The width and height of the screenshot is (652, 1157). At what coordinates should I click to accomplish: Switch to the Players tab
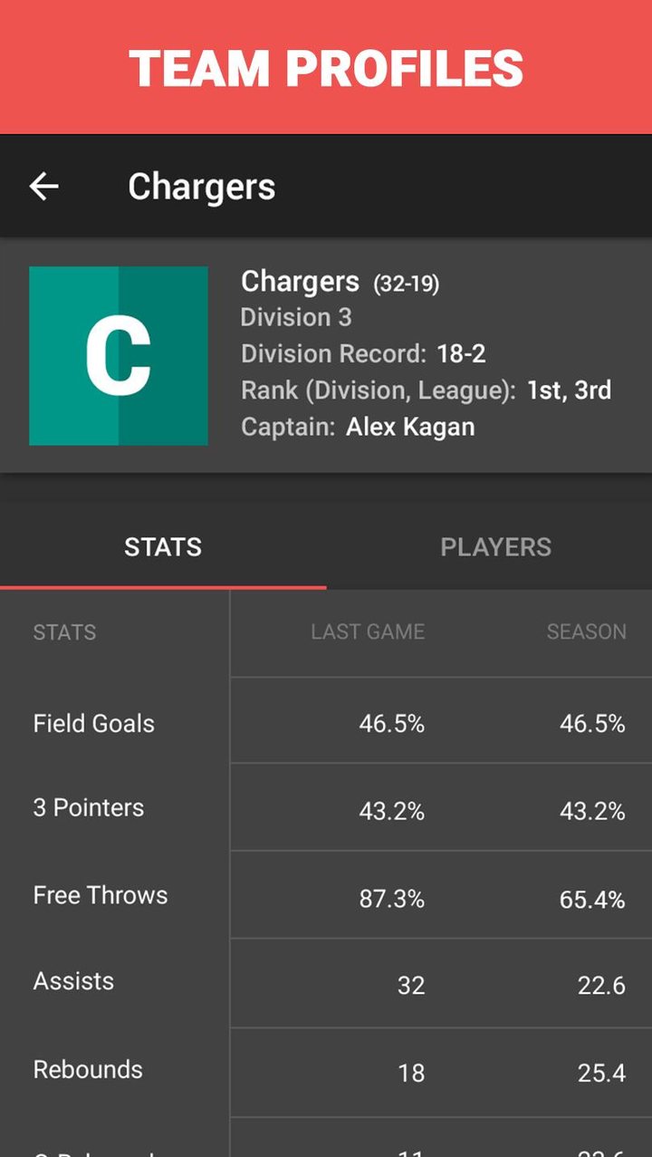495,547
